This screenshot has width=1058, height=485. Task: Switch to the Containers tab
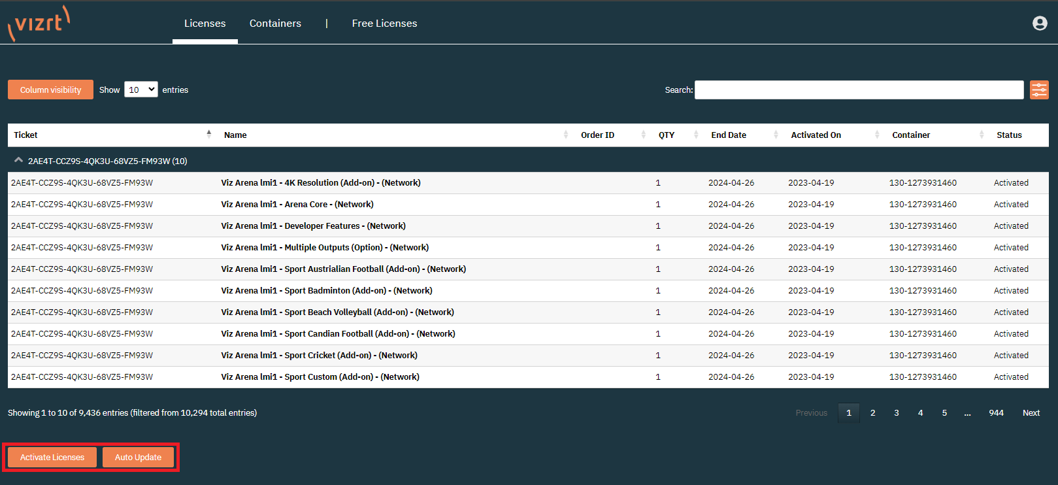(x=275, y=24)
